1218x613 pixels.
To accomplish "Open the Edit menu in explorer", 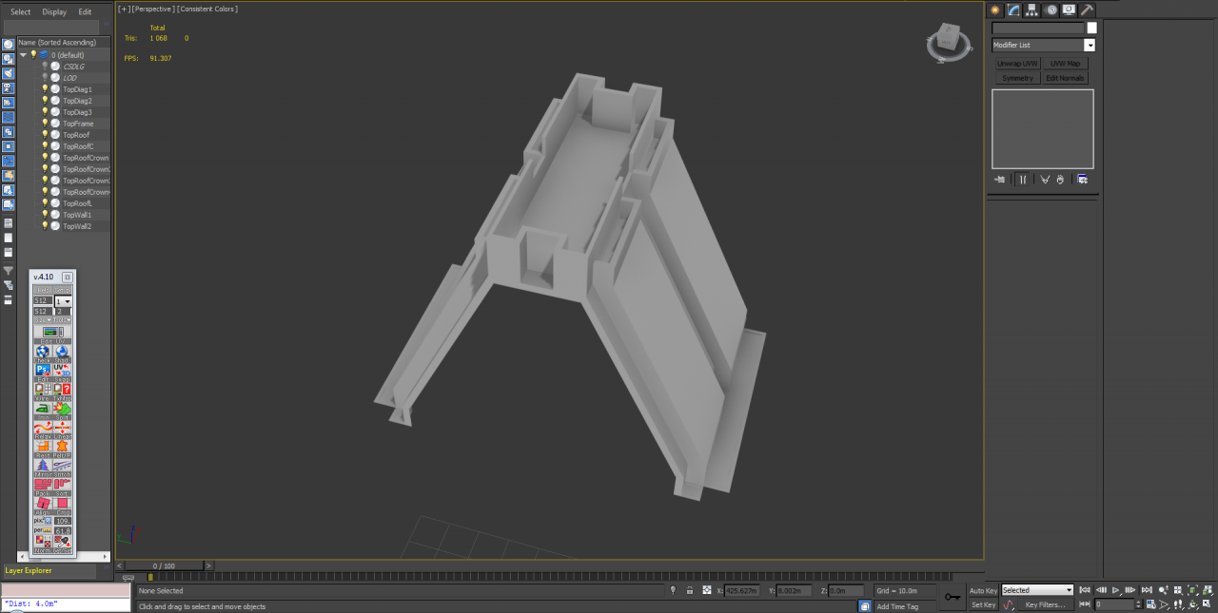I will coord(85,11).
